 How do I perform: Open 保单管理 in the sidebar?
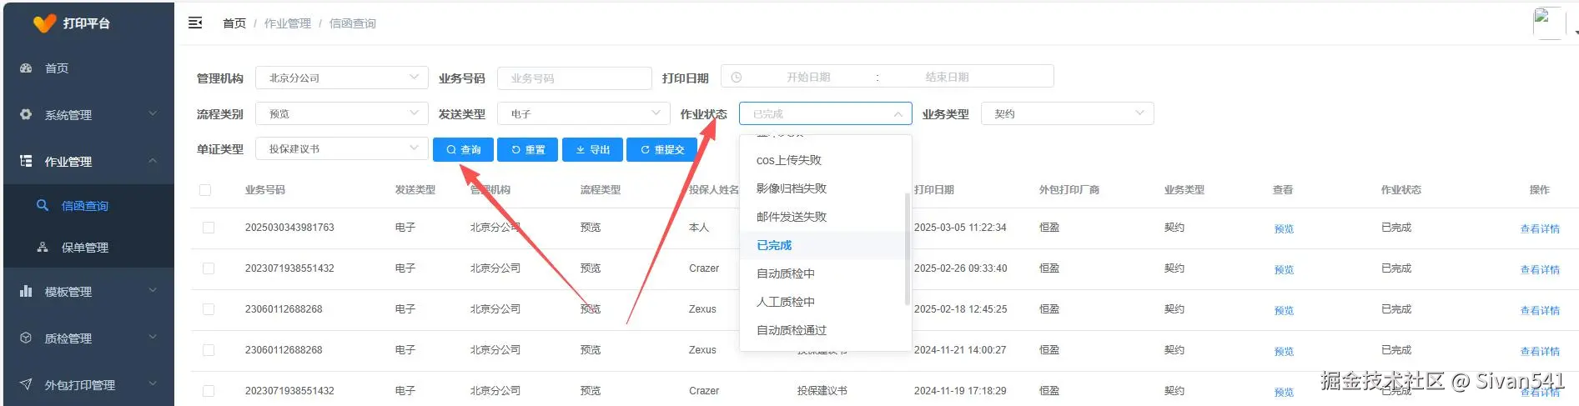point(88,247)
